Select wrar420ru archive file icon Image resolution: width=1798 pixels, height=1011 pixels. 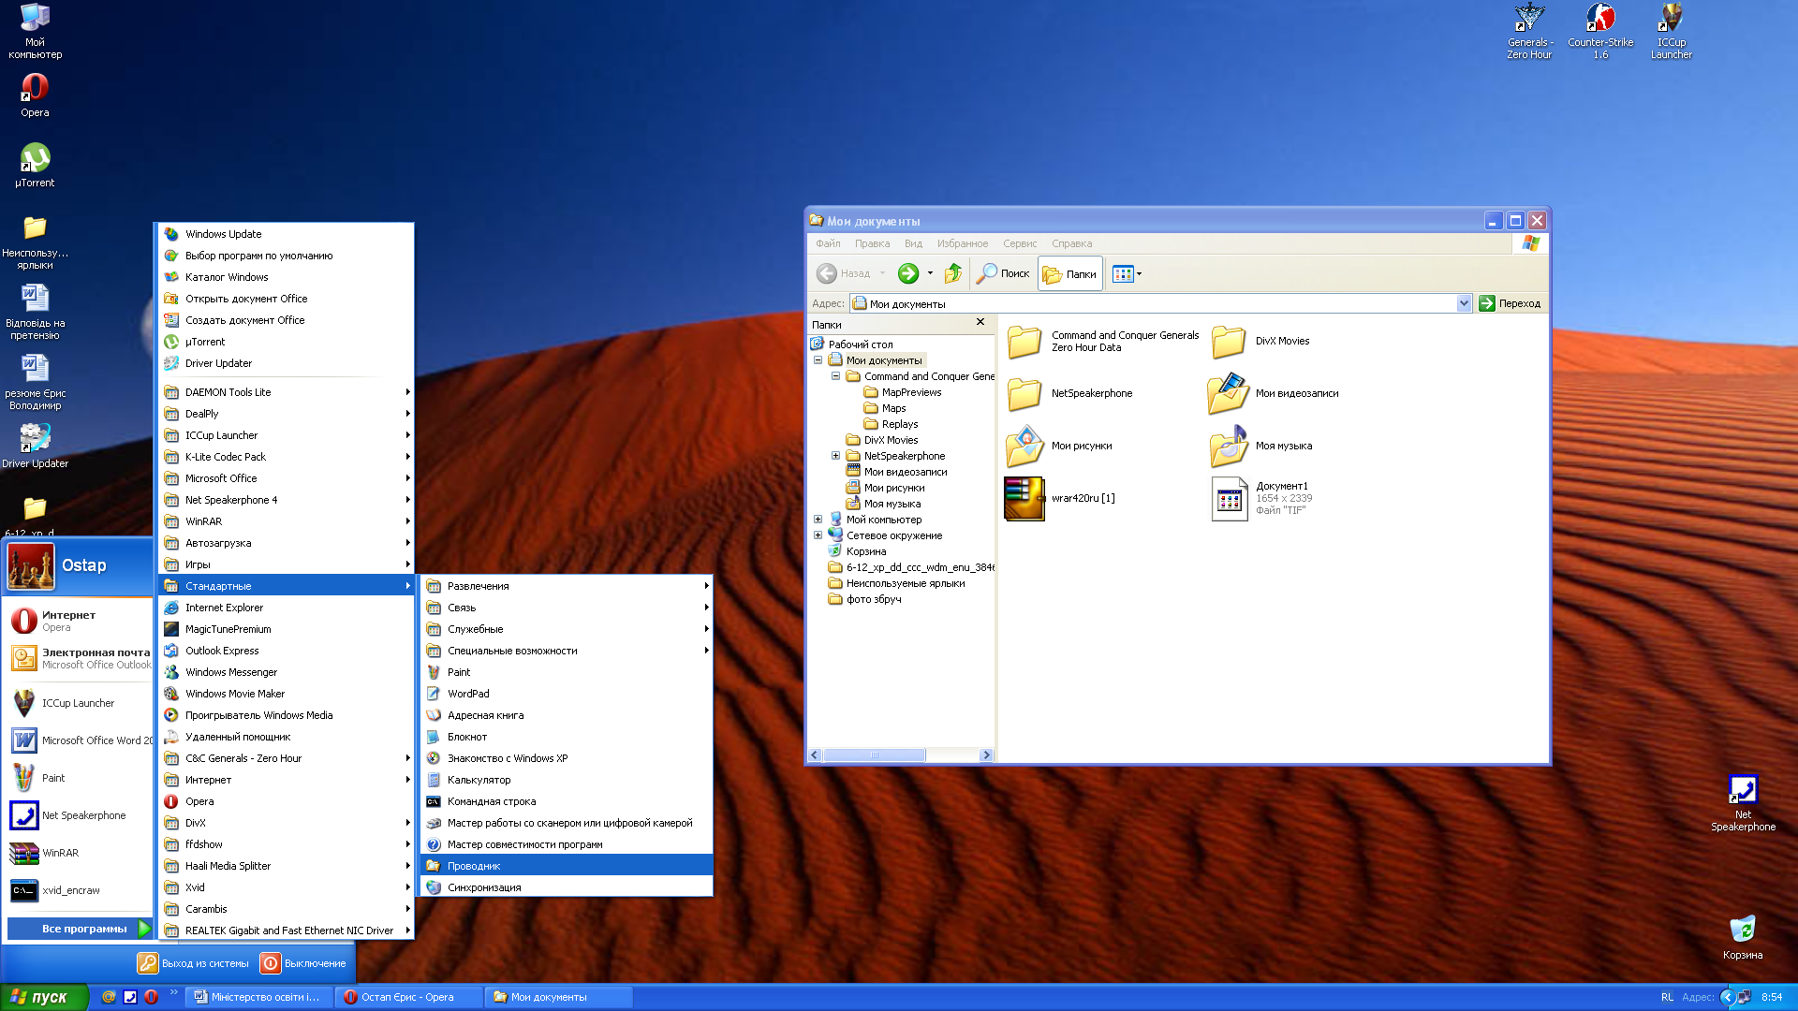click(x=1024, y=498)
